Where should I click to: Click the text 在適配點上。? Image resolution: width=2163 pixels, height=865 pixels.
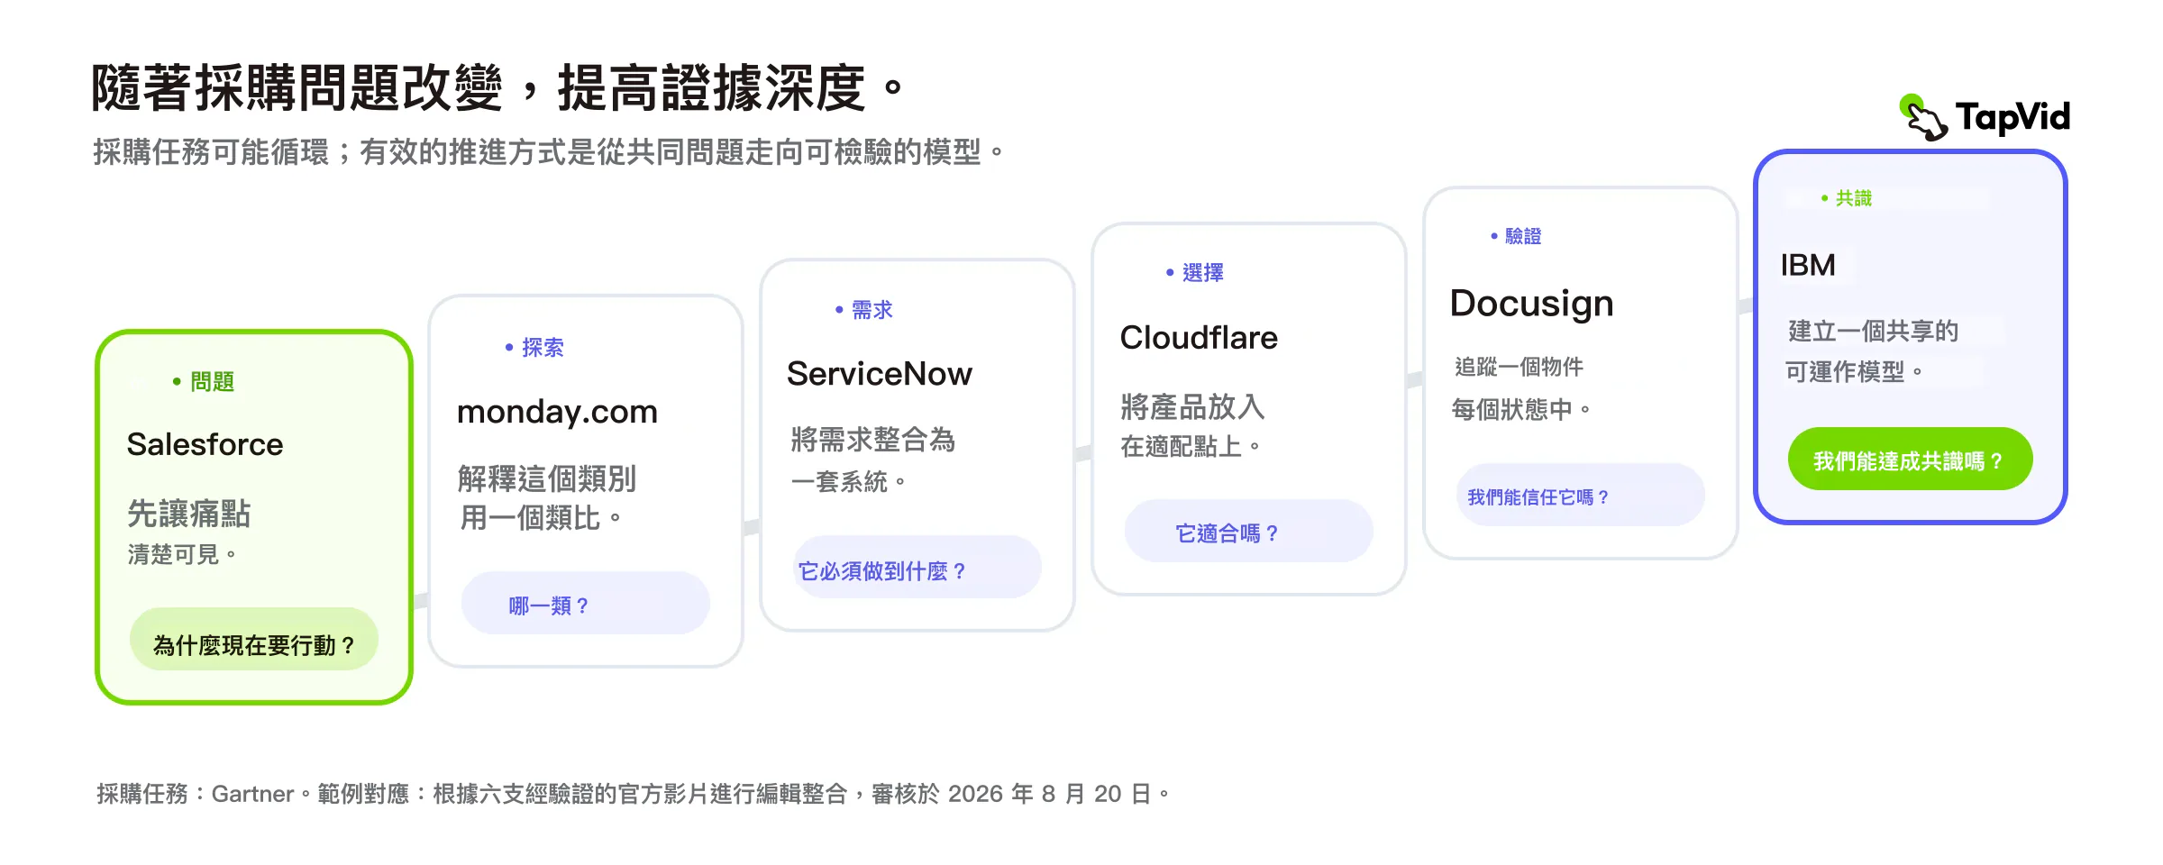click(x=1191, y=446)
